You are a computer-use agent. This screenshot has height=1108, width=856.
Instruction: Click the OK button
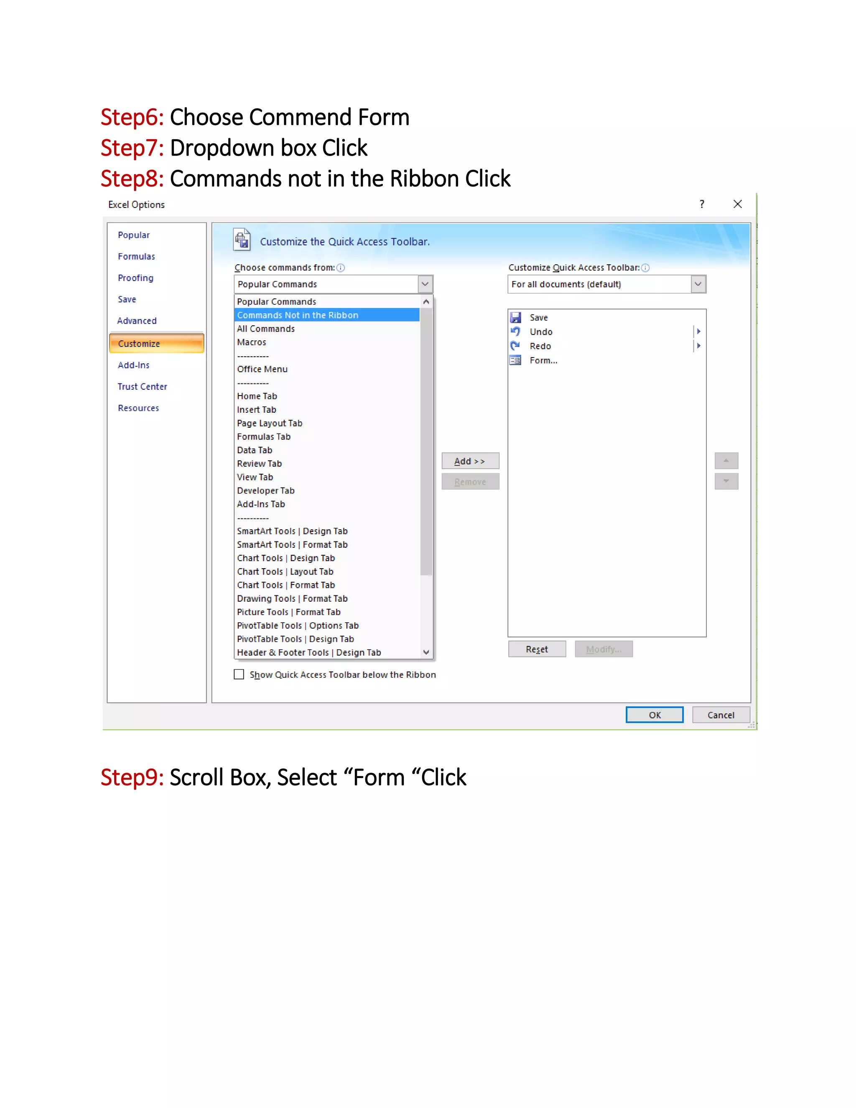click(x=654, y=715)
